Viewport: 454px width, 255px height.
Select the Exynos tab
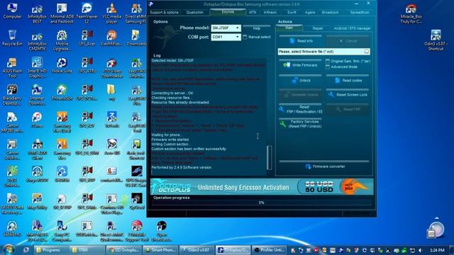point(228,12)
